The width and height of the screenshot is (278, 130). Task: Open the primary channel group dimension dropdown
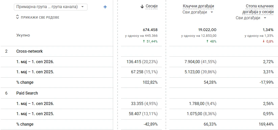pos(51,7)
